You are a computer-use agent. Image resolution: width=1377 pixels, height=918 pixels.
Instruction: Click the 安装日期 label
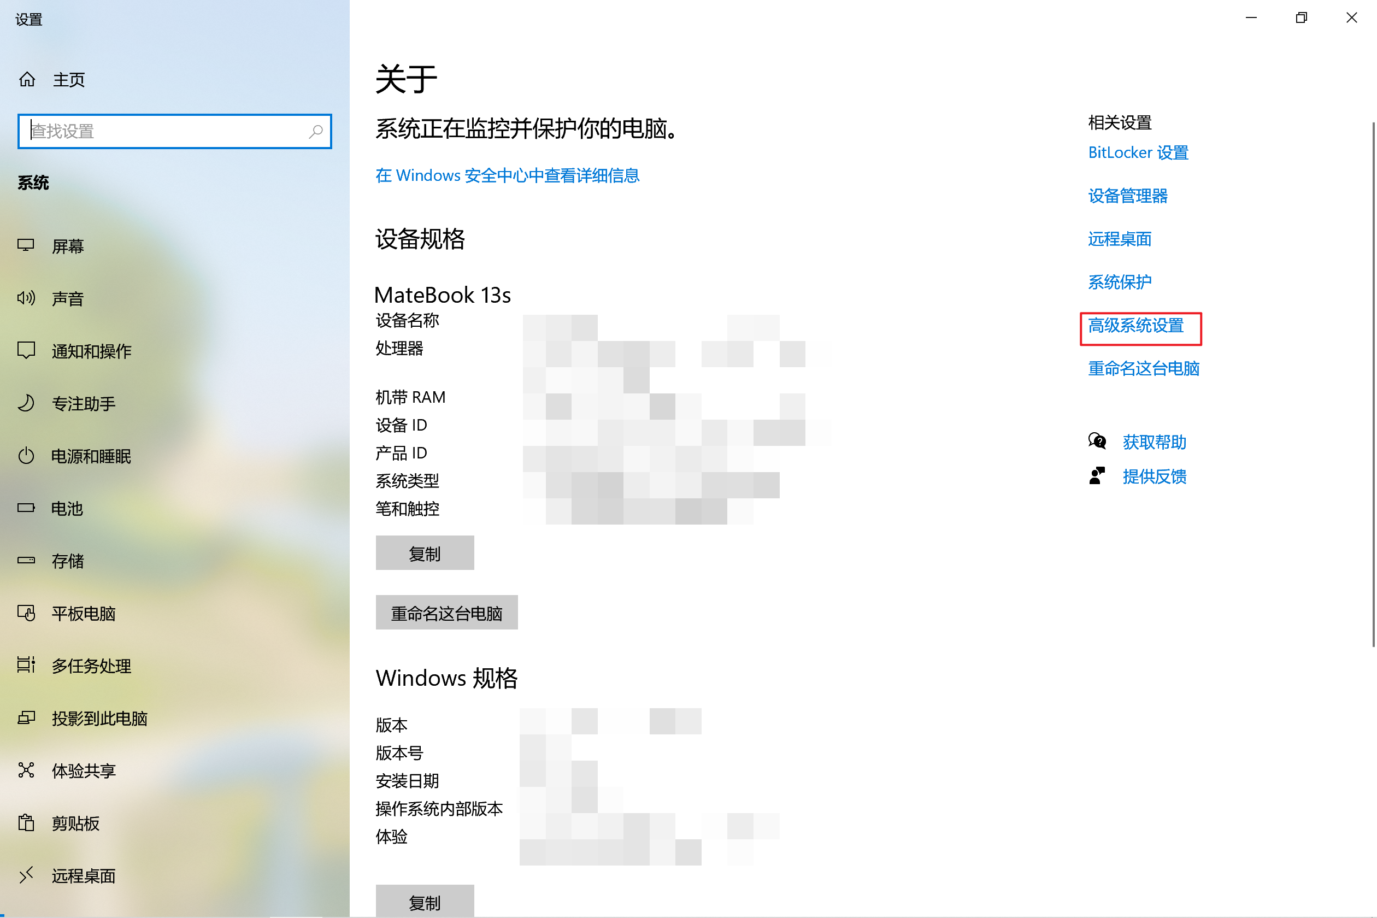(408, 780)
